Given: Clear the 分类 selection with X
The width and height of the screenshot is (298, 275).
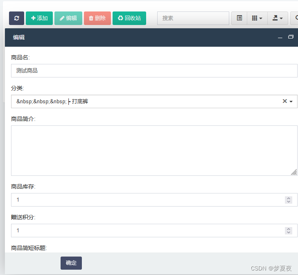Looking at the screenshot, I should 285,101.
